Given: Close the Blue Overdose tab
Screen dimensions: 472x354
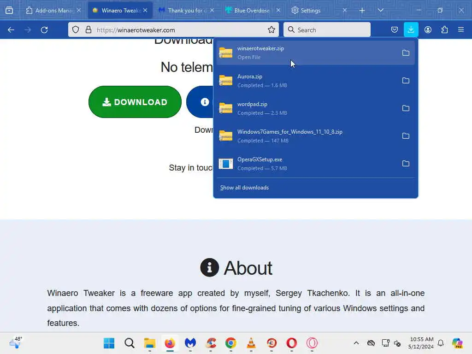Looking at the screenshot, I should (x=278, y=10).
